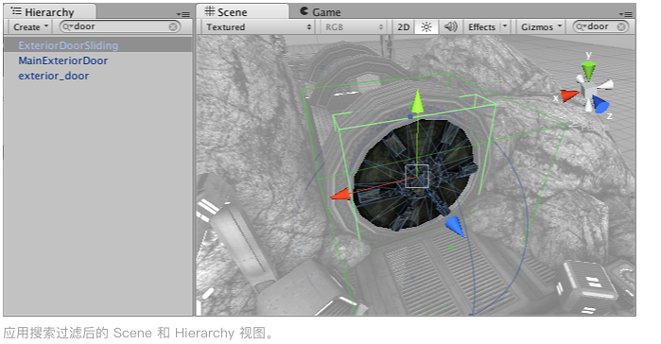Toggle scene lighting sun icon
Image resolution: width=661 pixels, height=344 pixels.
click(x=426, y=27)
